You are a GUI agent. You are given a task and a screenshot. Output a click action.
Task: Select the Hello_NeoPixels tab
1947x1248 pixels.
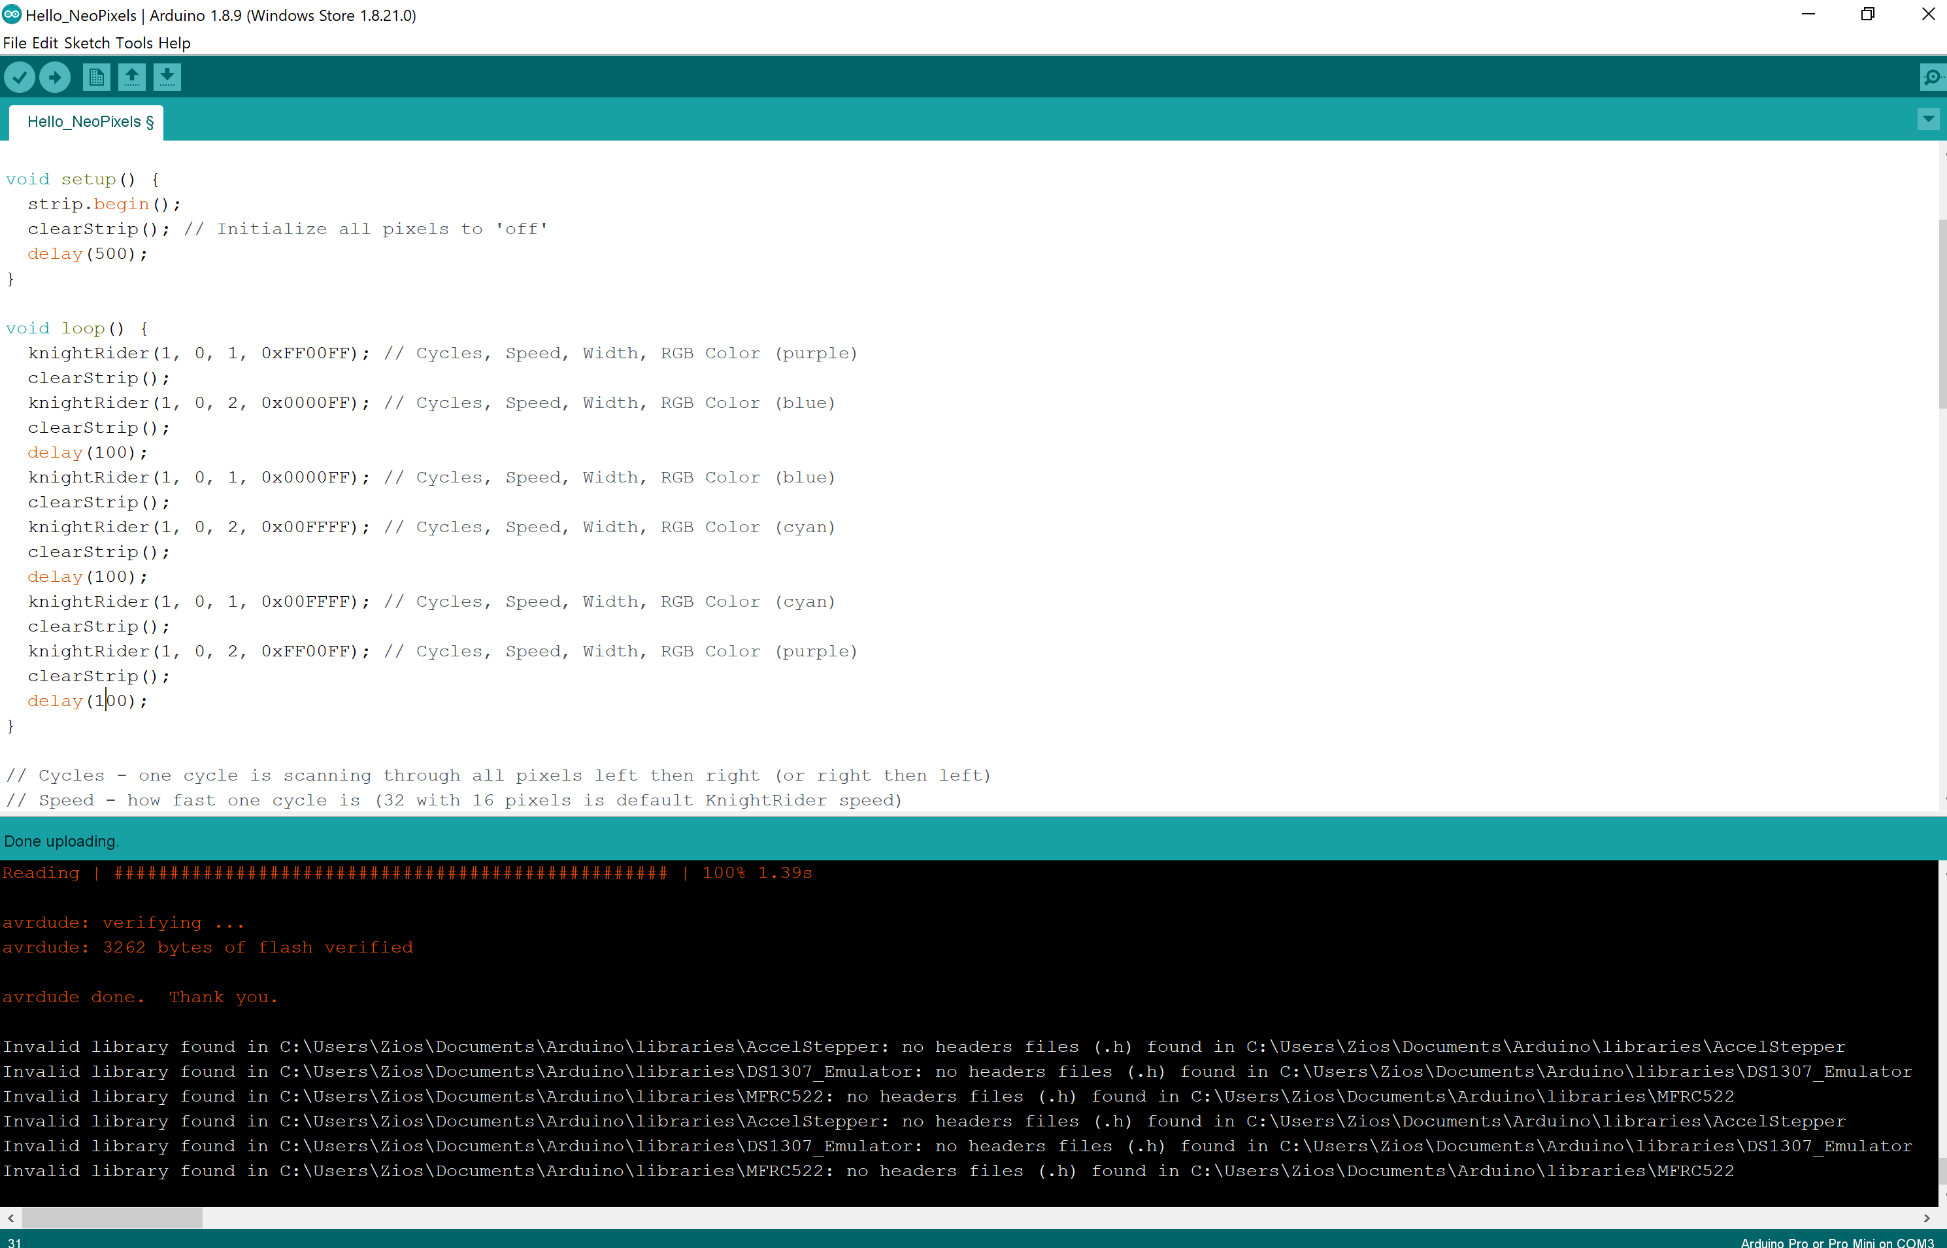pyautogui.click(x=86, y=122)
